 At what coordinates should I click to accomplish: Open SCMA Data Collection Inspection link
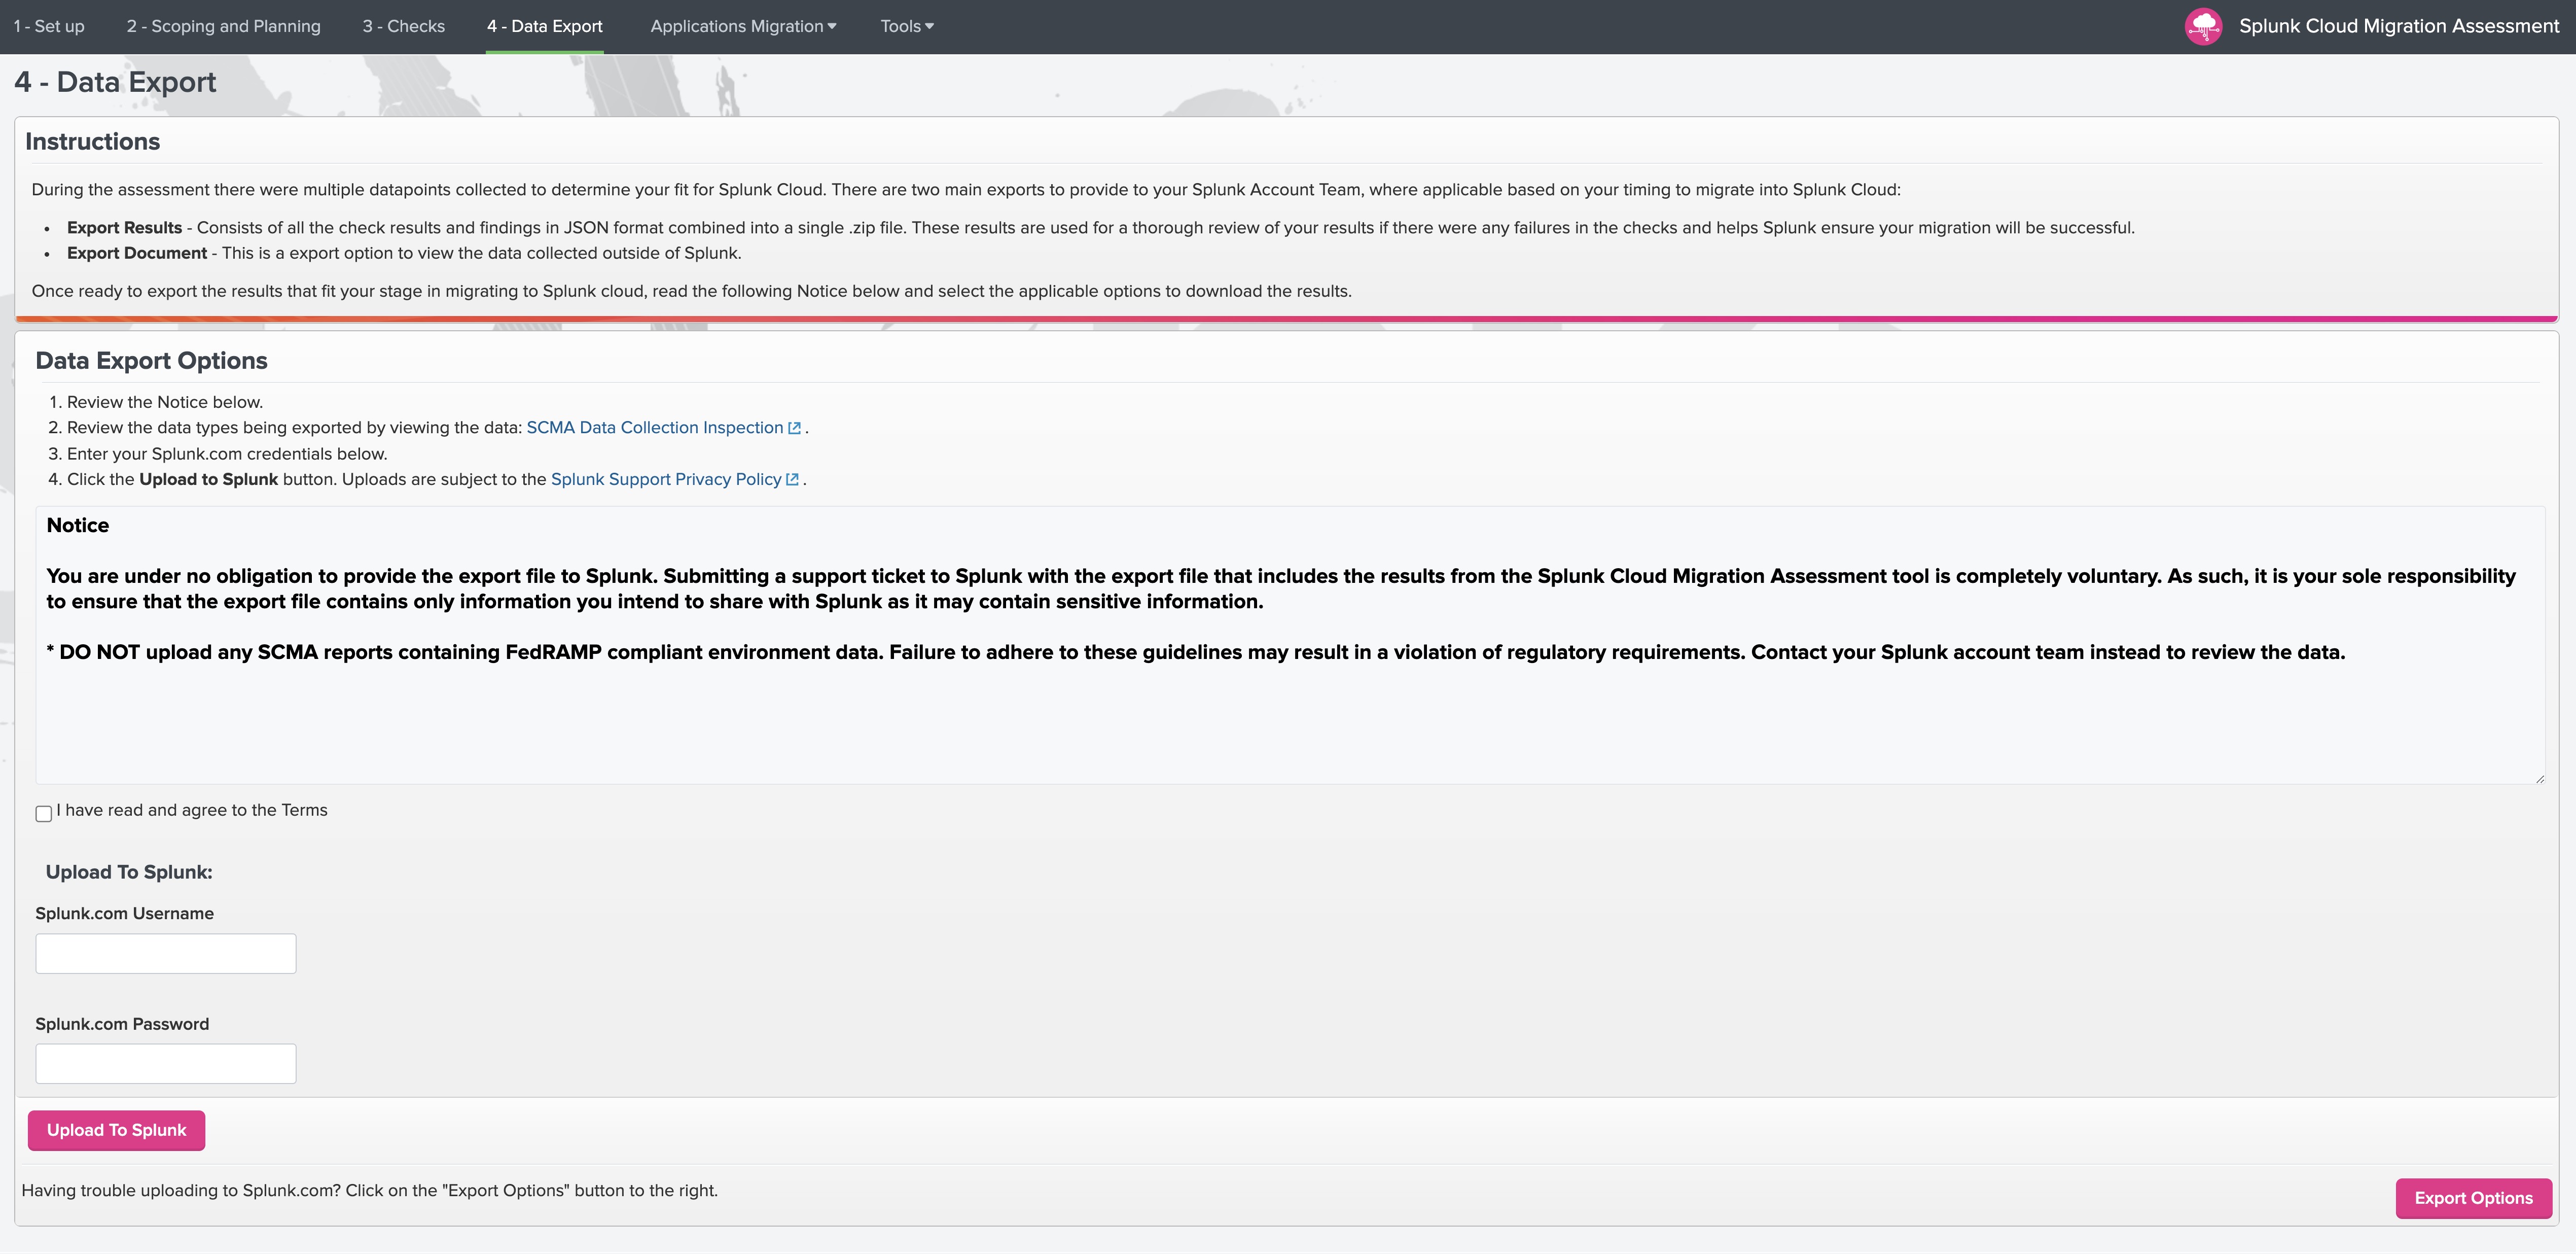(x=655, y=428)
